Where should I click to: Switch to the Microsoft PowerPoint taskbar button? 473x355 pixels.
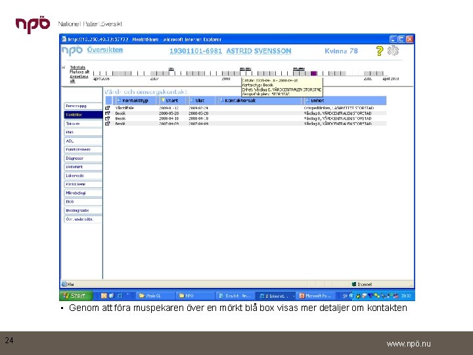click(x=315, y=296)
